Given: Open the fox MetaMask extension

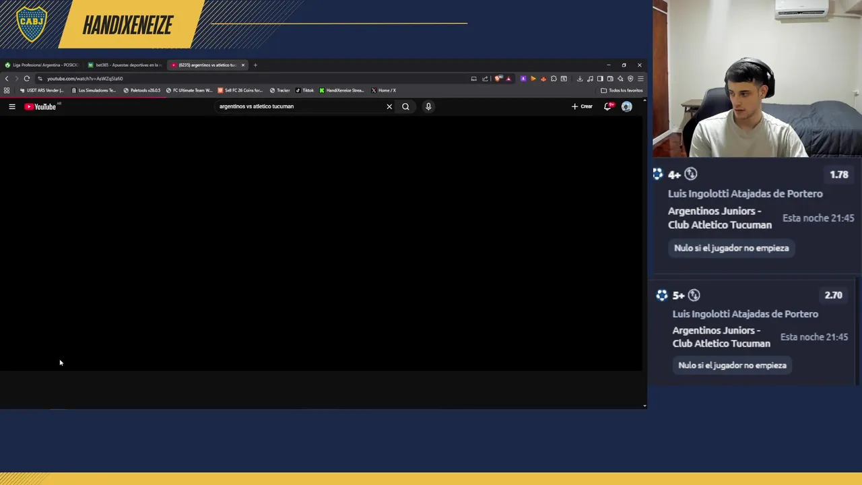Looking at the screenshot, I should click(x=543, y=79).
